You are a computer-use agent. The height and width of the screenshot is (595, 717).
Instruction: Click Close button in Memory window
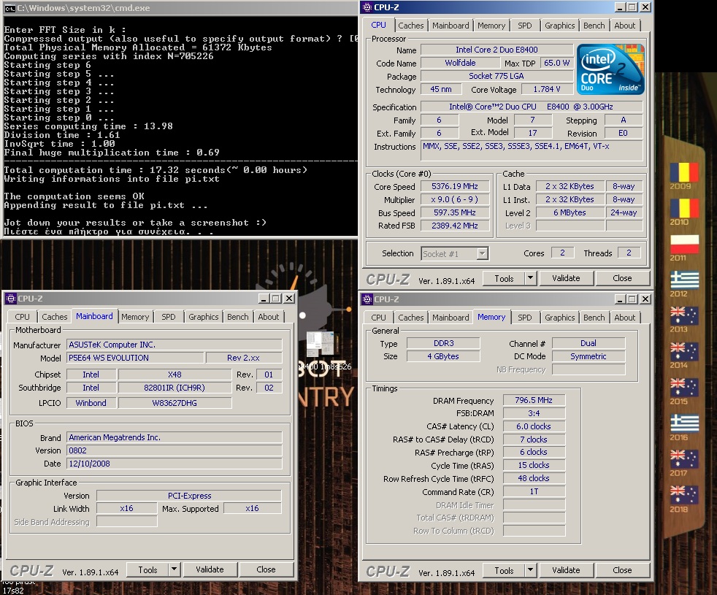coord(622,570)
